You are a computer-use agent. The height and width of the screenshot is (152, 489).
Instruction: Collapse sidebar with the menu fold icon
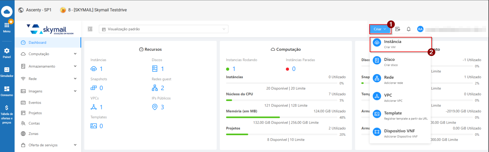(x=90, y=29)
